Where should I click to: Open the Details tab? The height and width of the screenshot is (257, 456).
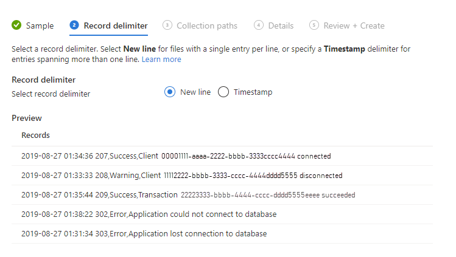[x=281, y=26]
